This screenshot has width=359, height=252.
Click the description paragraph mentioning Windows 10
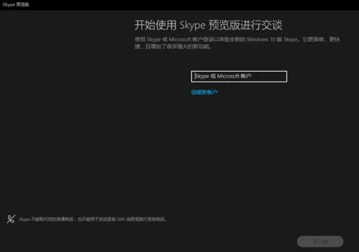(x=237, y=43)
